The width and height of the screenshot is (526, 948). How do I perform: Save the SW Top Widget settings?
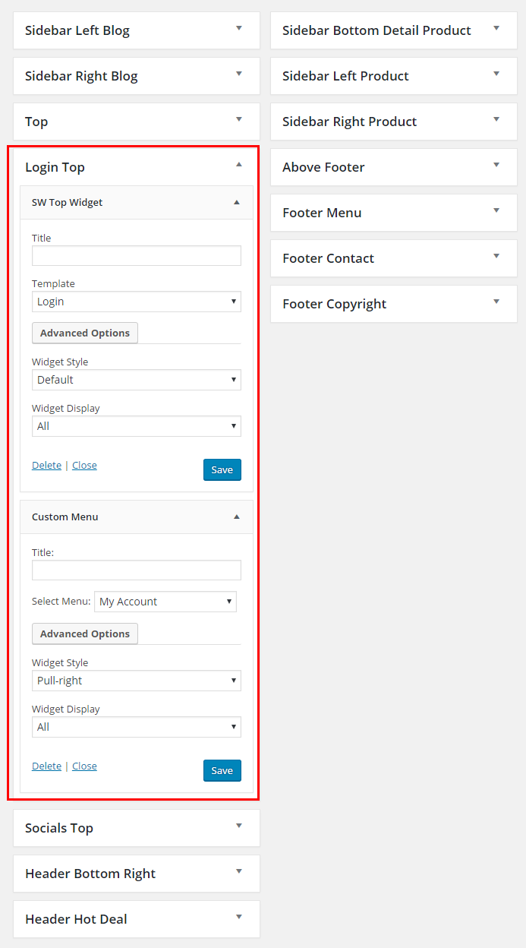point(222,470)
